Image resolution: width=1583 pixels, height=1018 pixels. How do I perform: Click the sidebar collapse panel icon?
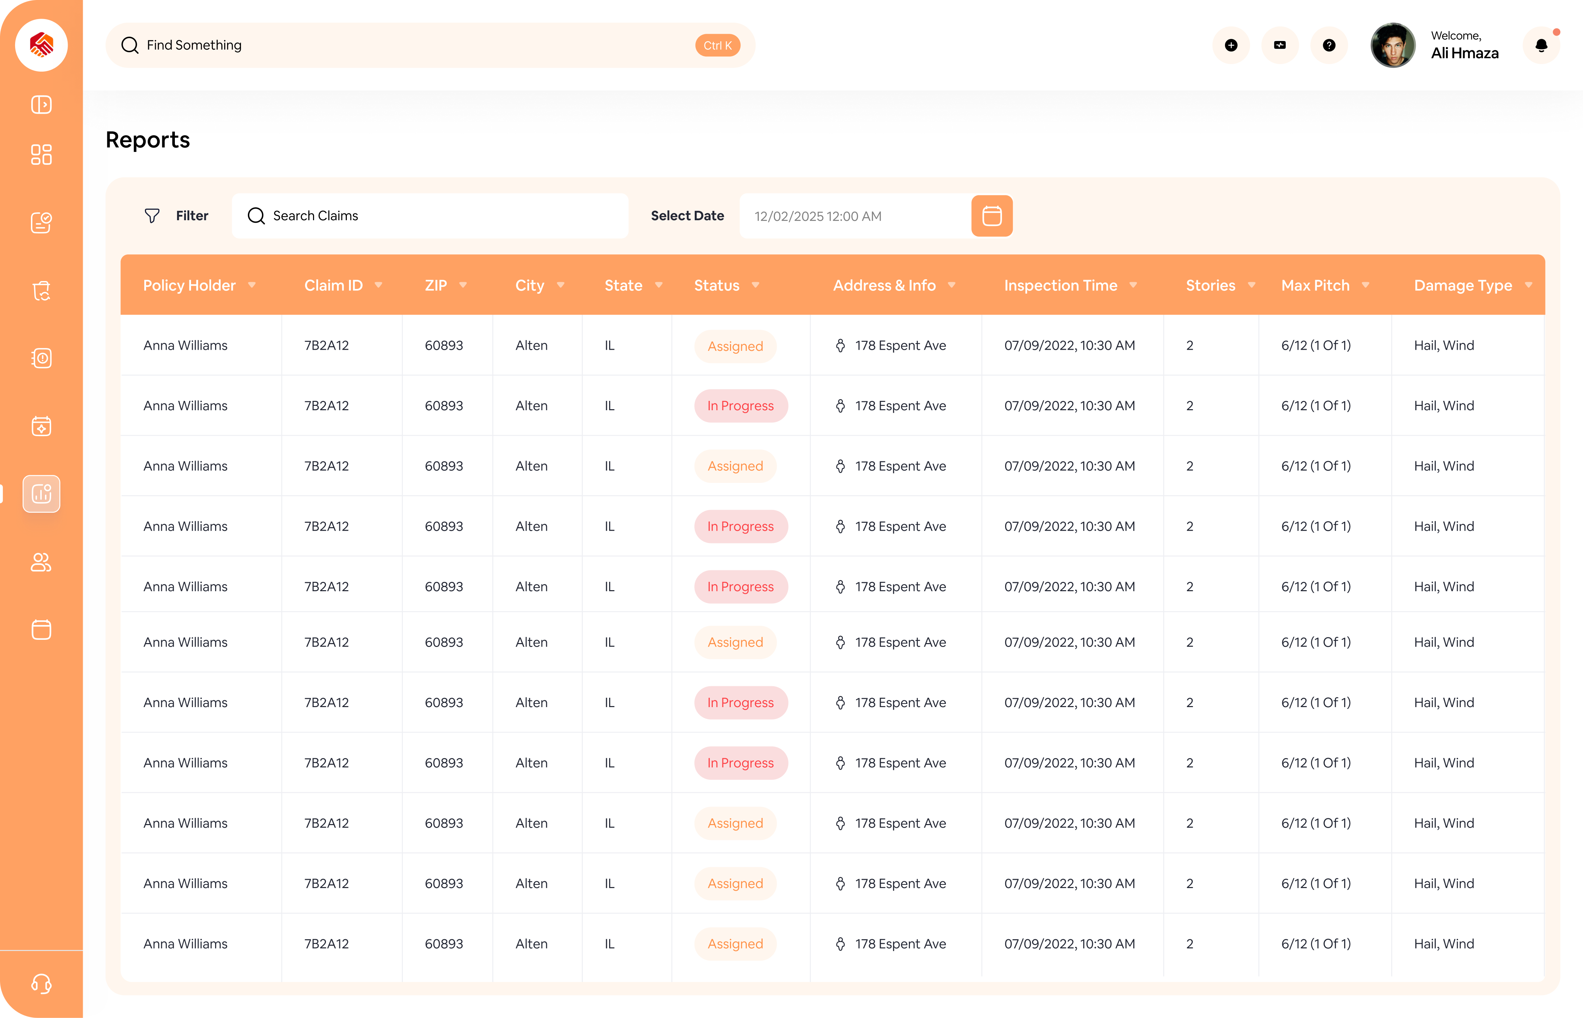(x=41, y=104)
